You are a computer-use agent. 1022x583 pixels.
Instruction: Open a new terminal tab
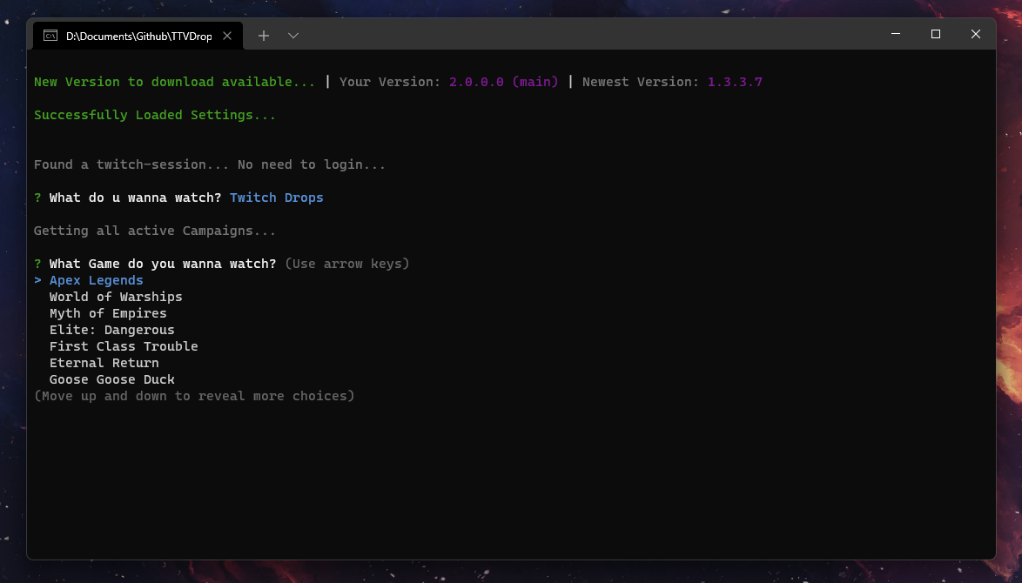click(263, 36)
